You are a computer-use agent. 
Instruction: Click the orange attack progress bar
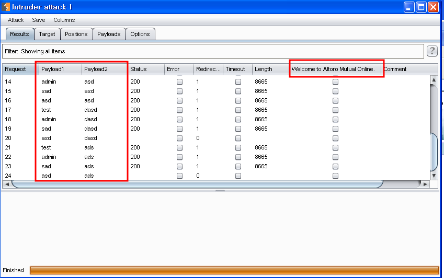pos(234,270)
